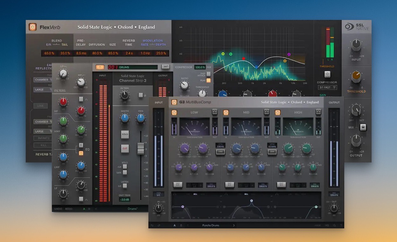Click the CUT button on Channel Strip
The image size is (397, 242).
(125, 148)
